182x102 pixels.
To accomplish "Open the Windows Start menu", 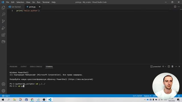I will pos(3,99).
